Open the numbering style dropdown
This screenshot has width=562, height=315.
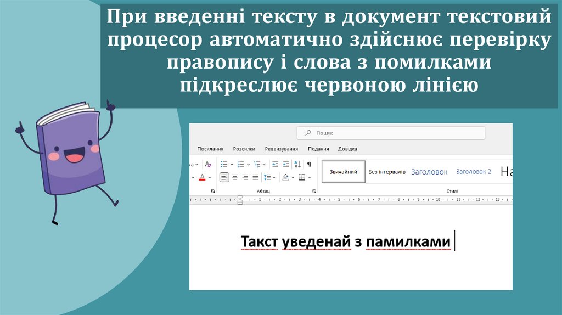248,165
